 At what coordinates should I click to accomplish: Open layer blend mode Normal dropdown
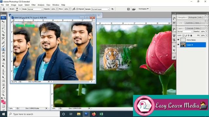click(x=185, y=32)
